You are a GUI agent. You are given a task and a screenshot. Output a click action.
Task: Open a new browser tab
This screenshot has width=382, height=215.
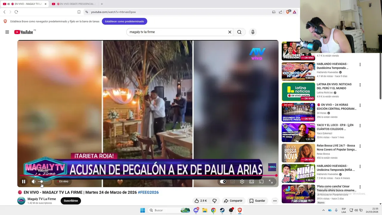pos(102,4)
